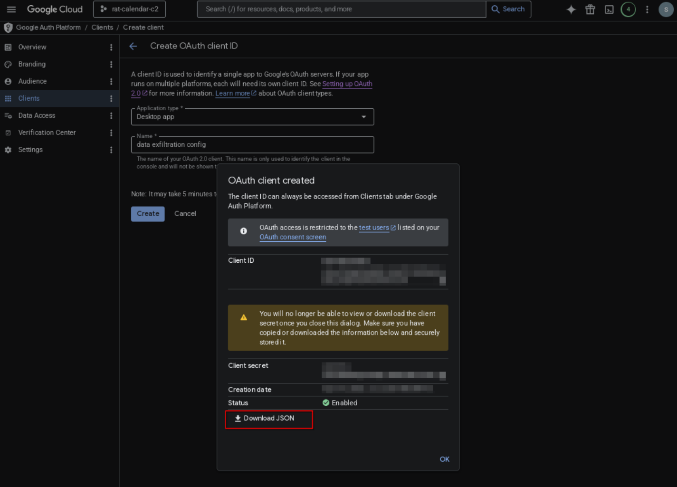Go to Google Auth Platform breadcrumb
Screen dimensions: 677x487
(x=48, y=28)
